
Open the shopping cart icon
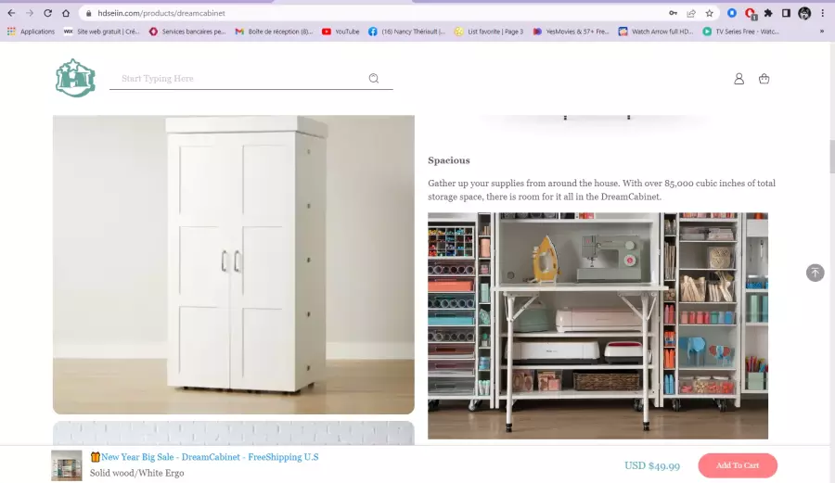764,79
